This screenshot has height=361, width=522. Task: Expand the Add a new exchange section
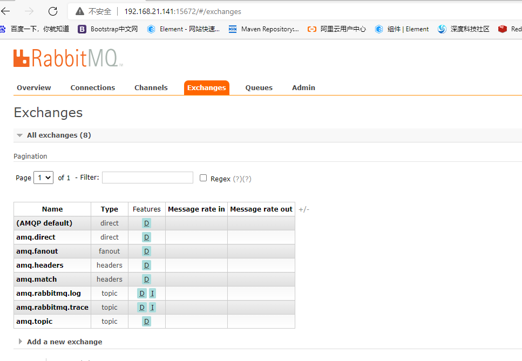point(64,342)
